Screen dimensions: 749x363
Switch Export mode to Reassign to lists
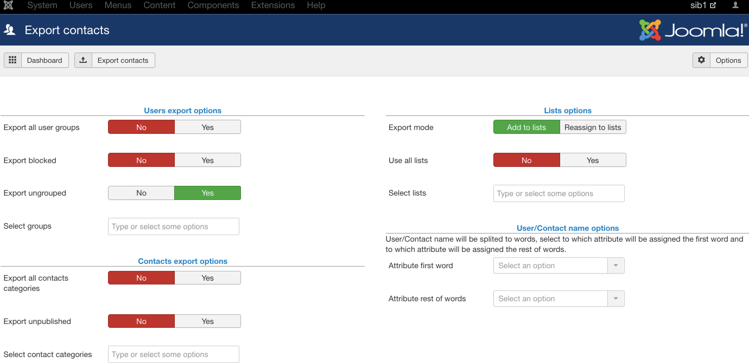593,127
